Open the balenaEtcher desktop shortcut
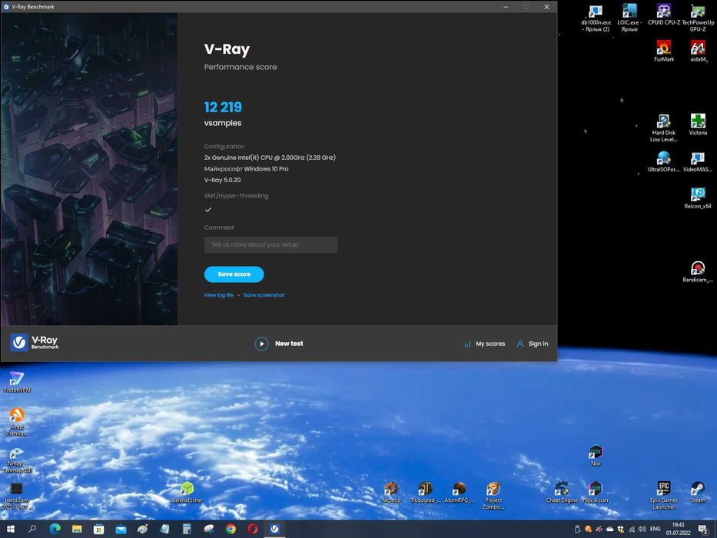This screenshot has width=717, height=538. [x=187, y=493]
